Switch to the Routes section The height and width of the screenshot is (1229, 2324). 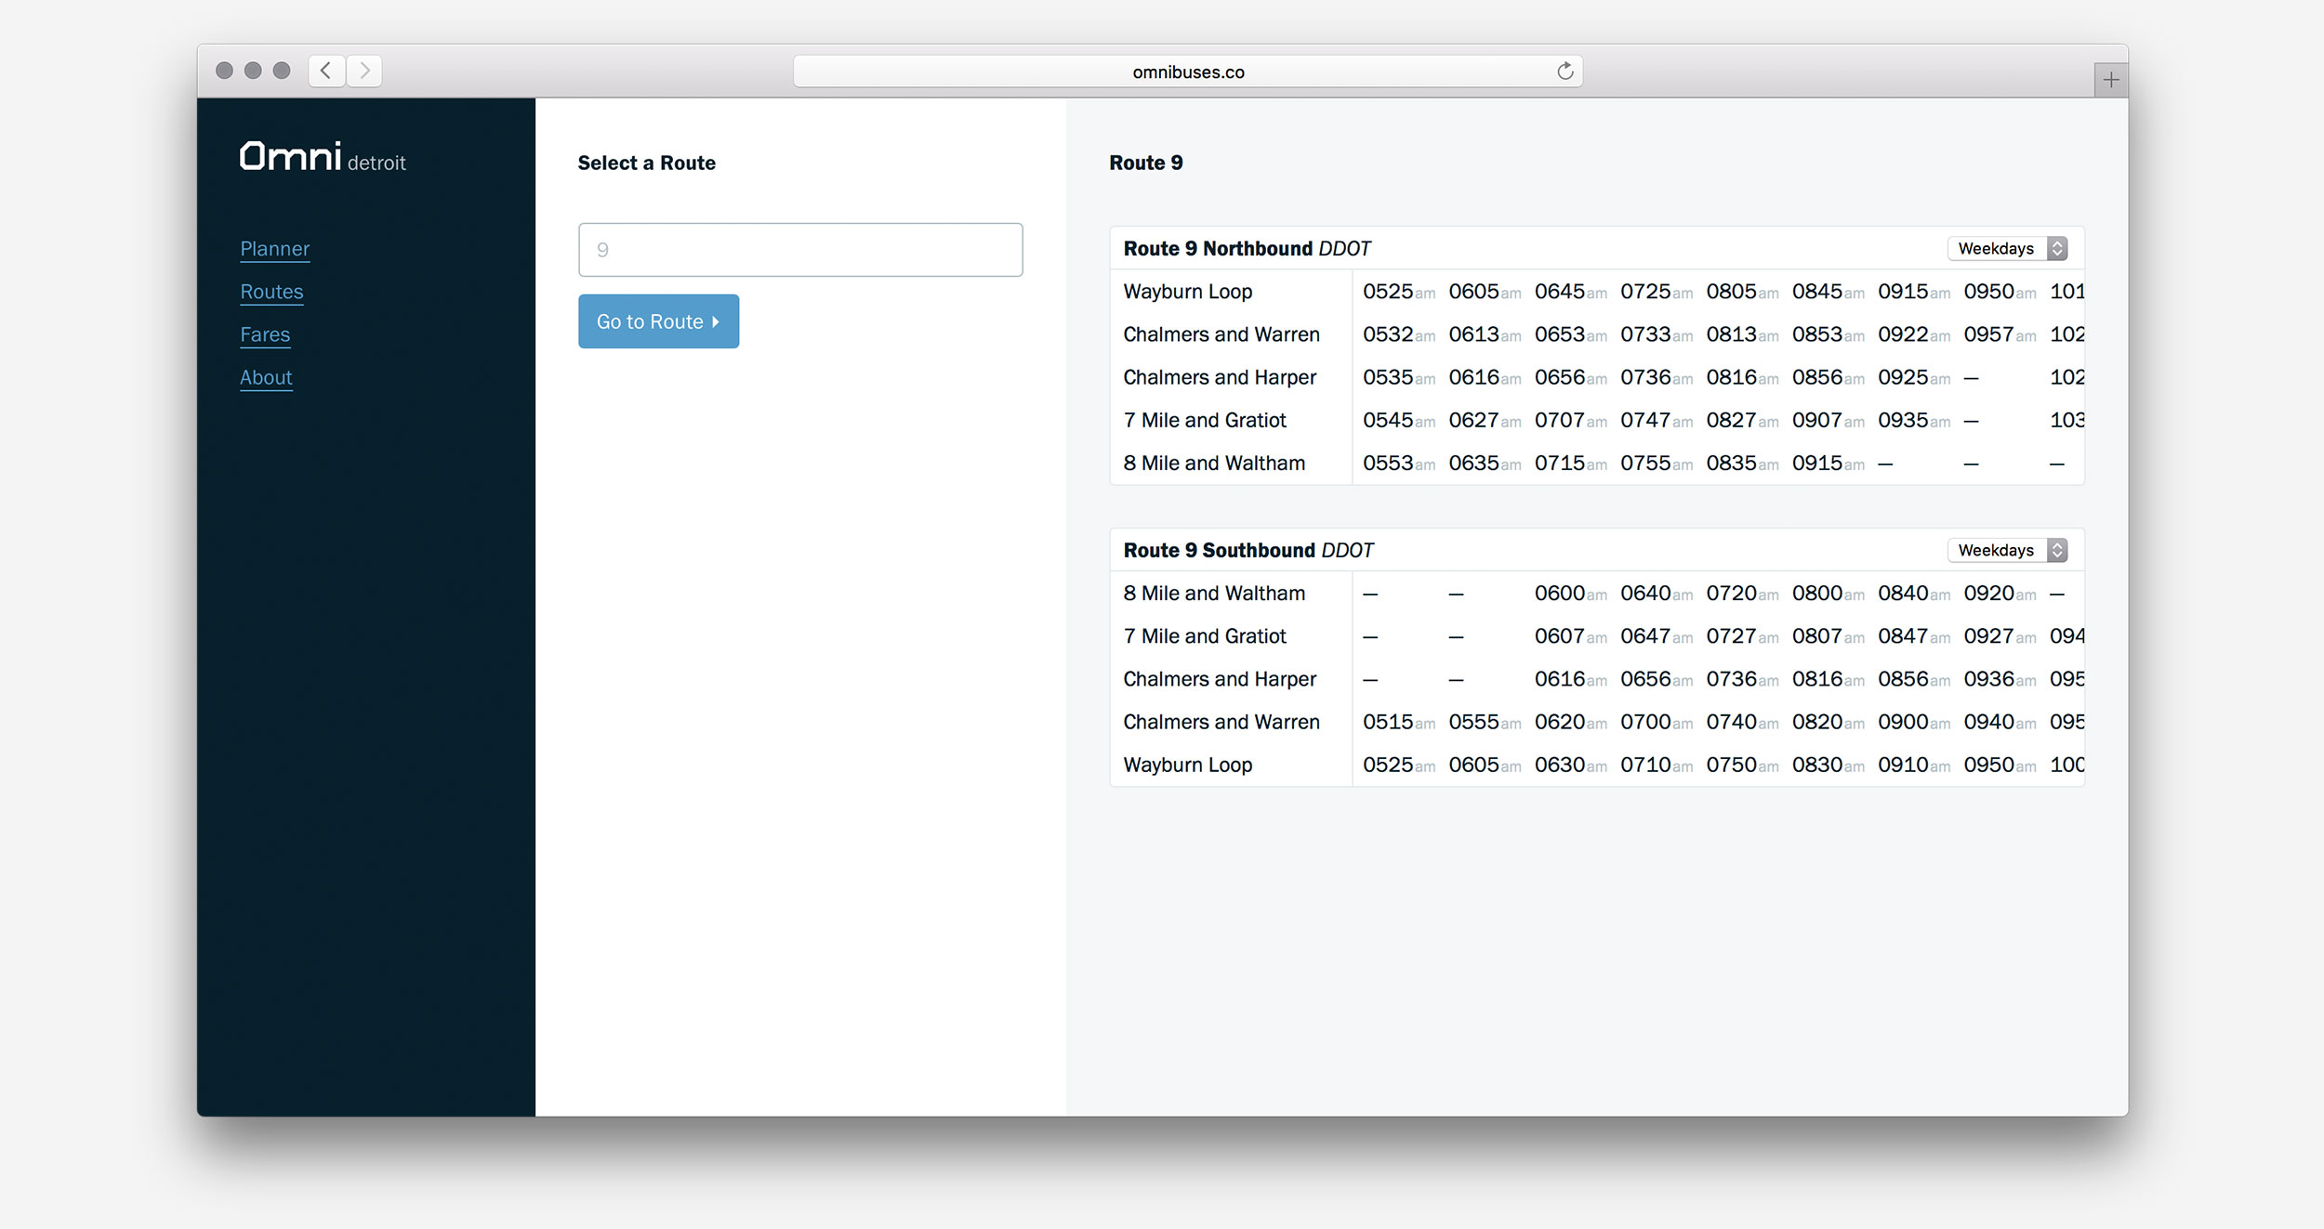point(271,292)
